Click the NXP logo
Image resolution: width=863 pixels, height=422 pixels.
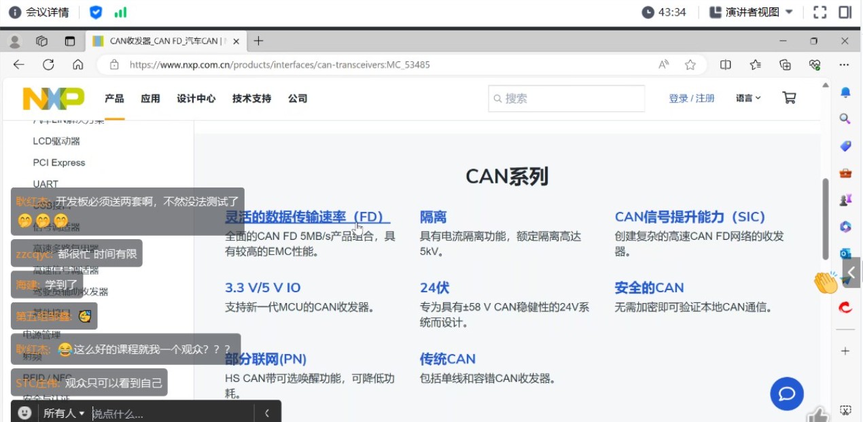[54, 99]
